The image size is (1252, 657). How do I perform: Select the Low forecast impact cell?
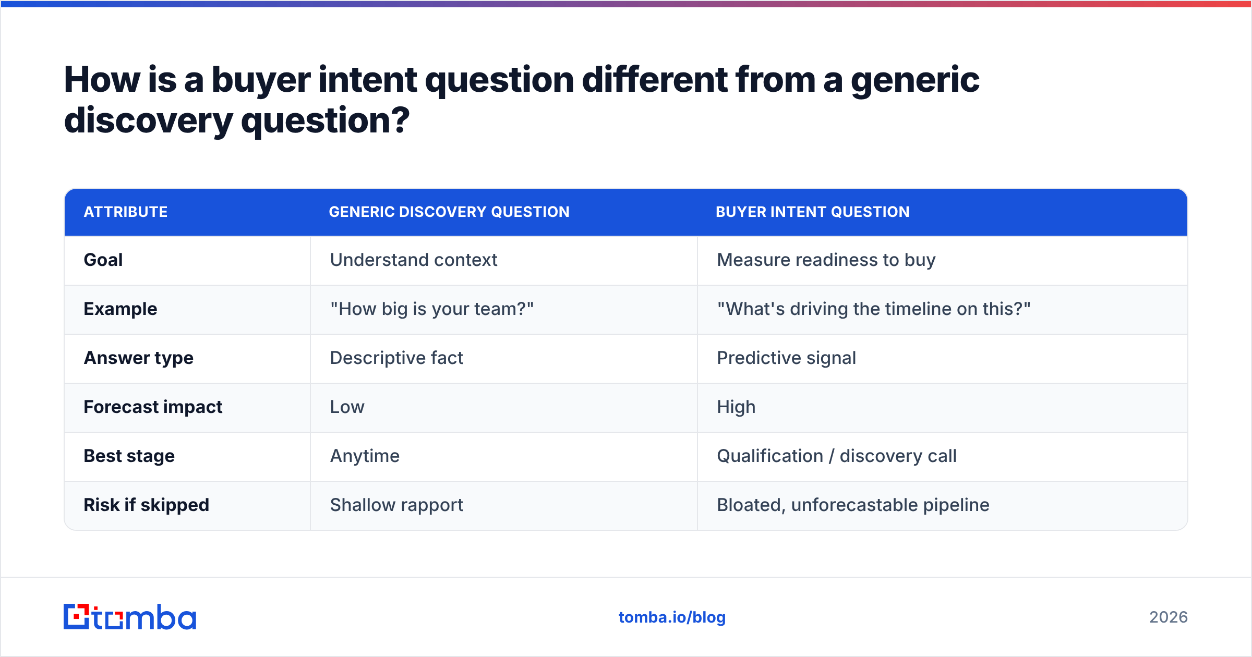point(504,408)
